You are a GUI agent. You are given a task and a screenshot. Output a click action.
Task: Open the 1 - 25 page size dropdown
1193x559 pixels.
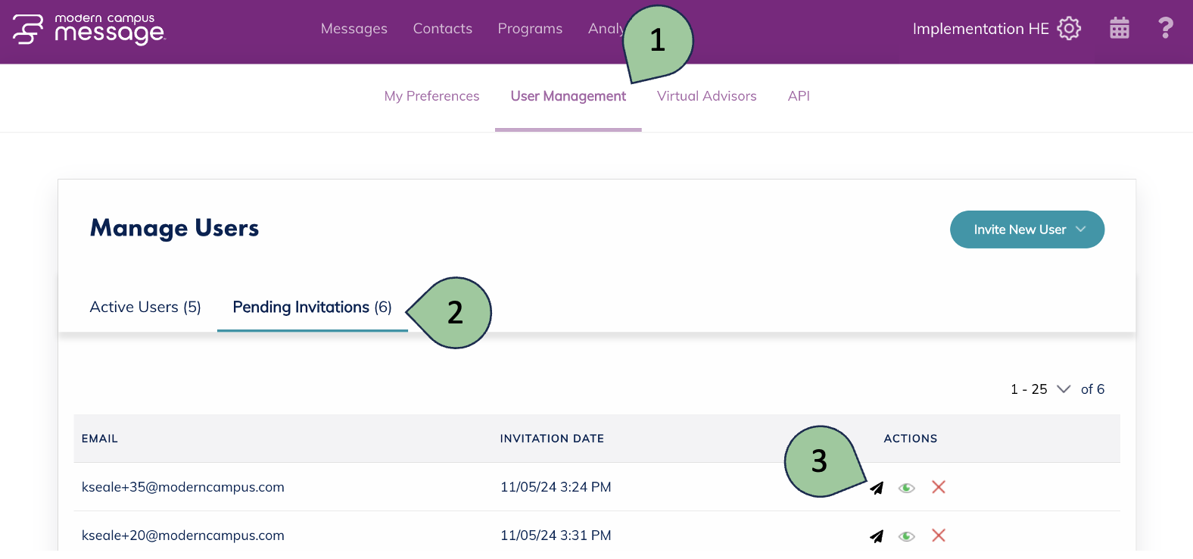click(1040, 389)
